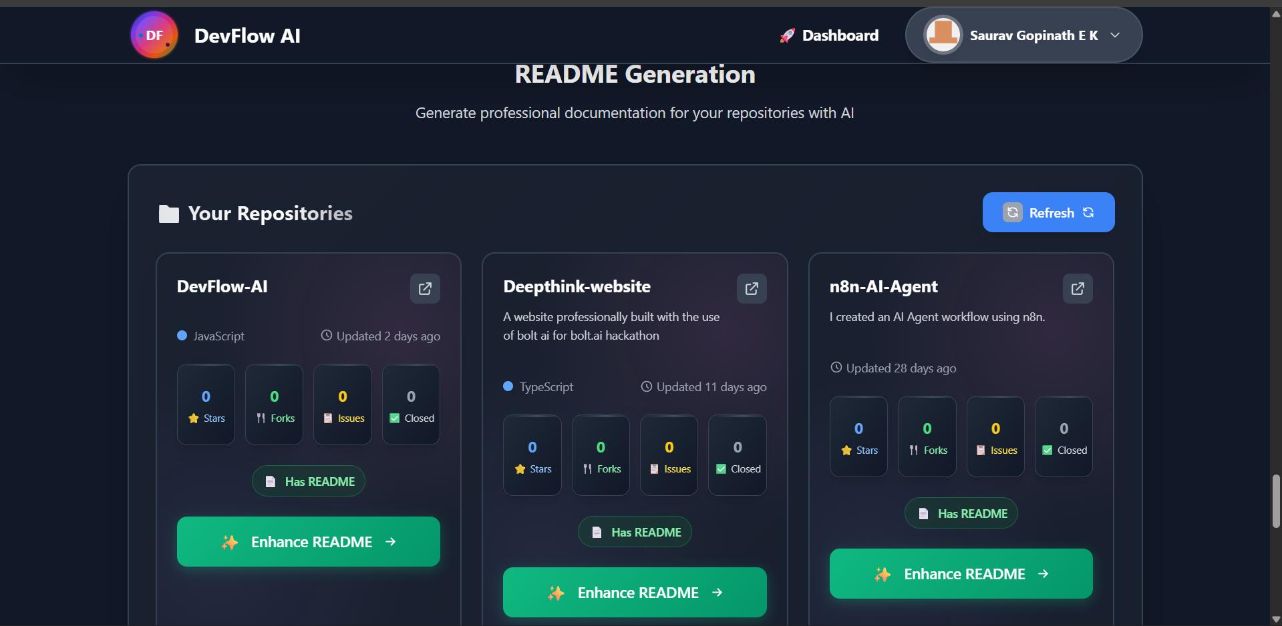1282x626 pixels.
Task: Click the folder icon beside Your Repositories
Action: click(169, 214)
